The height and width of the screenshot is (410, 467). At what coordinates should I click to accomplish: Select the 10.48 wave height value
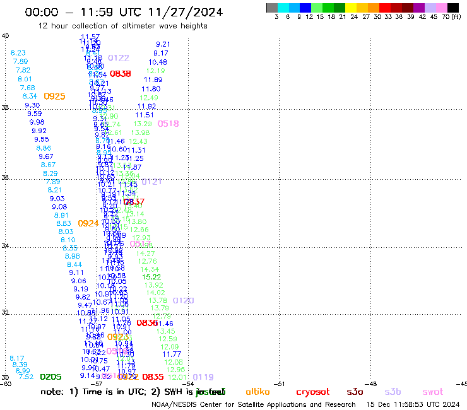click(x=158, y=62)
